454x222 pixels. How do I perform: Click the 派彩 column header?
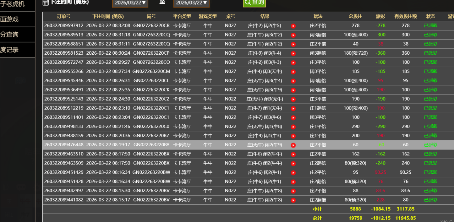pos(380,16)
